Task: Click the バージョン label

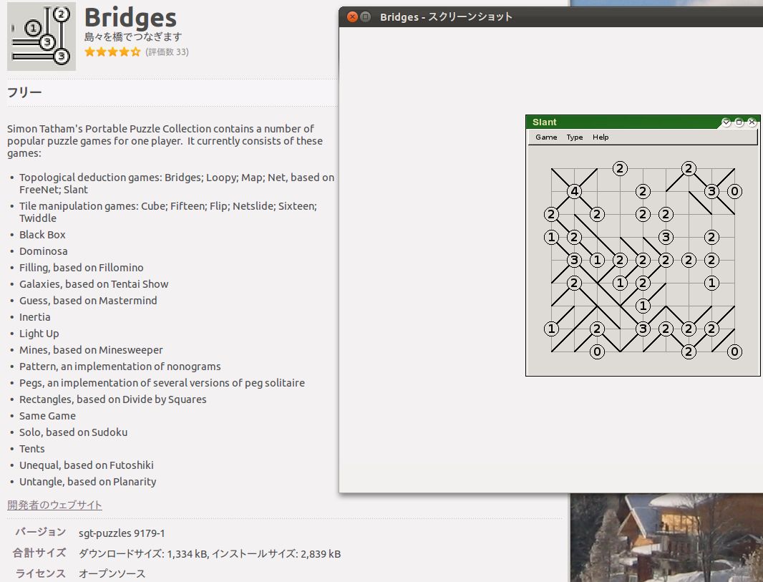Action: [x=40, y=532]
